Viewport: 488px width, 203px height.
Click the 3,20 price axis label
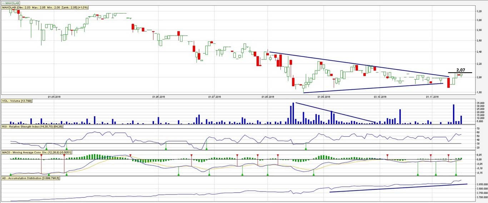pyautogui.click(x=480, y=11)
